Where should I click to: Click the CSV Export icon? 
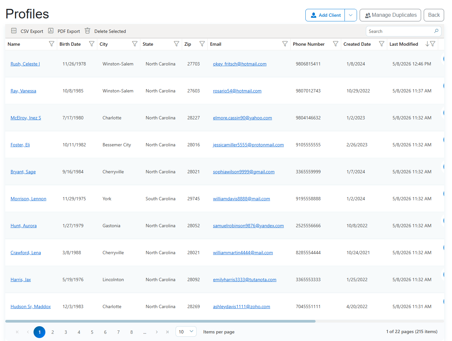tap(14, 31)
